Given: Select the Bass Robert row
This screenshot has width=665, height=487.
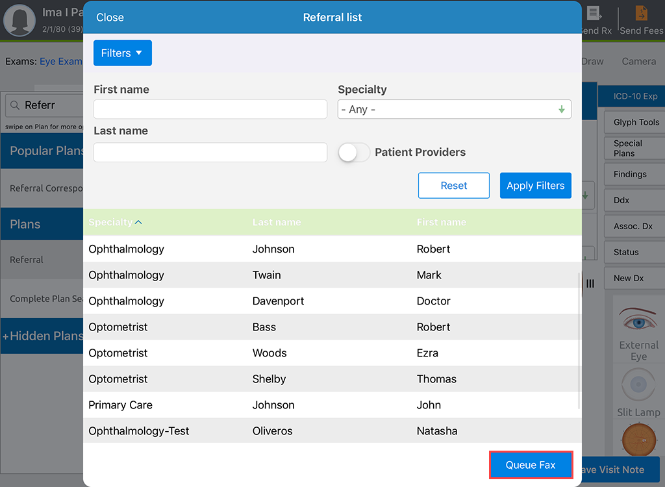Looking at the screenshot, I should click(x=332, y=327).
